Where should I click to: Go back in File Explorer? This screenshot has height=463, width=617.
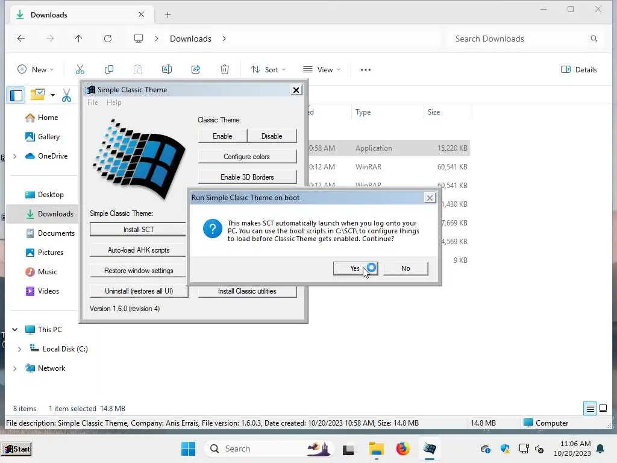(21, 38)
